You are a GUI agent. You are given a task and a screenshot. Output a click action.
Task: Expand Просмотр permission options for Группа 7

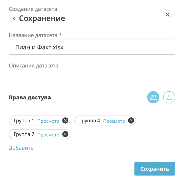[48, 135]
